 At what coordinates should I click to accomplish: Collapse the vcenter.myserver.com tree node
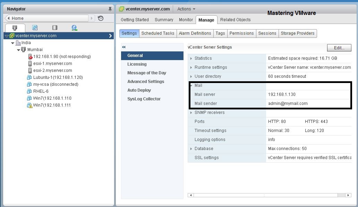(7, 36)
